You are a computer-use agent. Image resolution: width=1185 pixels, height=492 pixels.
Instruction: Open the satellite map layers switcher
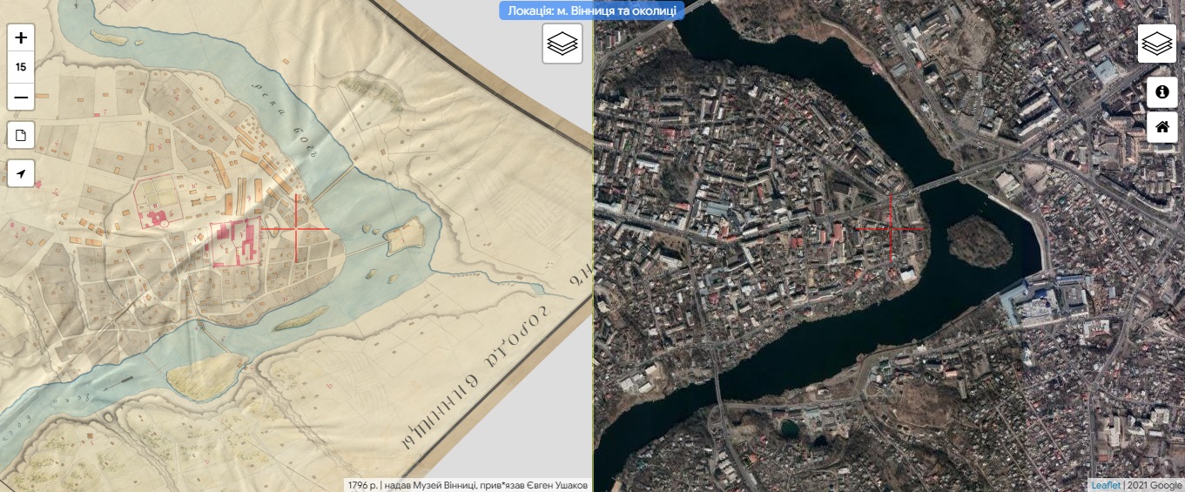1156,44
